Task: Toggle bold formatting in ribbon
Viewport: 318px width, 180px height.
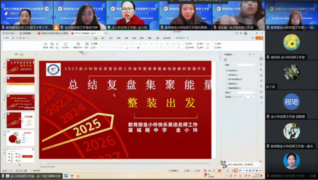Action: click(102, 48)
